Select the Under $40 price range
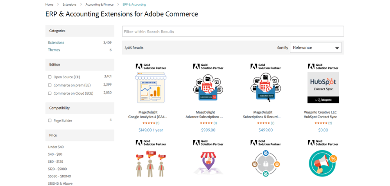Screen dimensions: 390x186 (x=56, y=147)
